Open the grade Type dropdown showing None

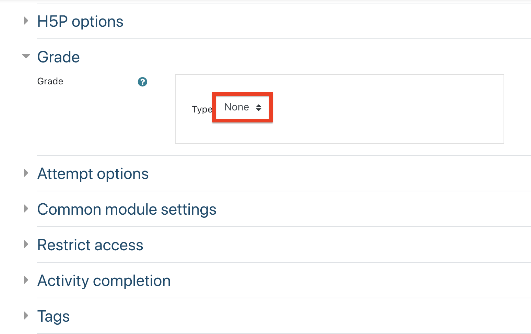[x=243, y=107]
